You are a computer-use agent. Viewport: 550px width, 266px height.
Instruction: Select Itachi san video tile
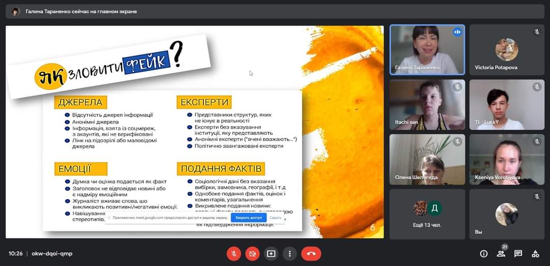[427, 105]
